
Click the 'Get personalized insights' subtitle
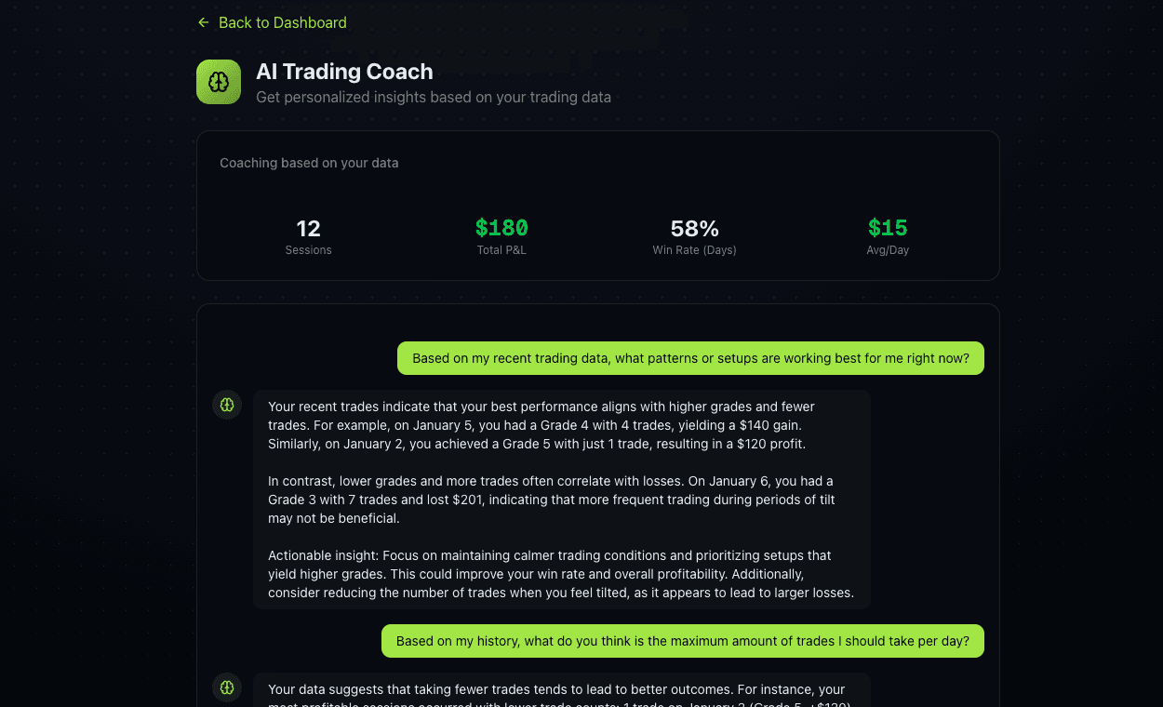434,97
